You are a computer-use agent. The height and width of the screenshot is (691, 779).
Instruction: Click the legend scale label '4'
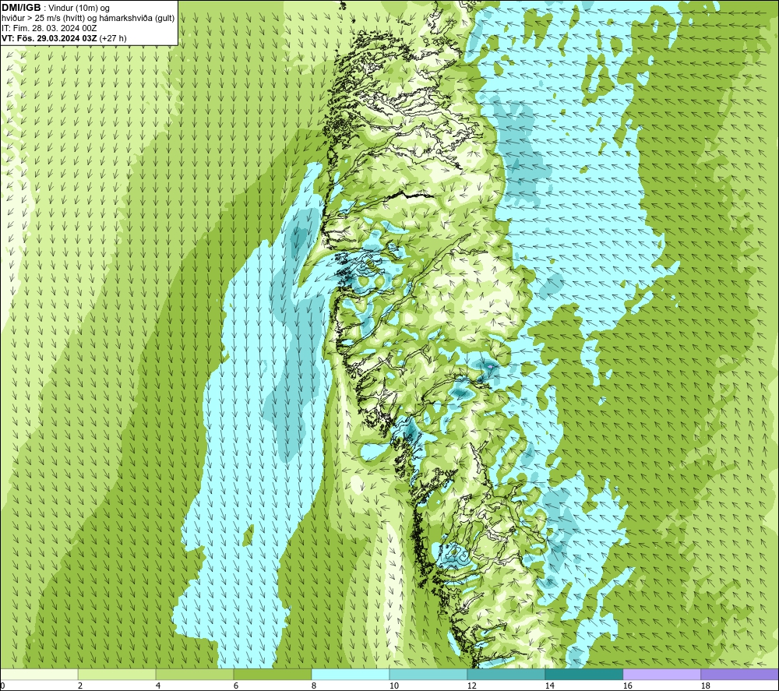158,686
